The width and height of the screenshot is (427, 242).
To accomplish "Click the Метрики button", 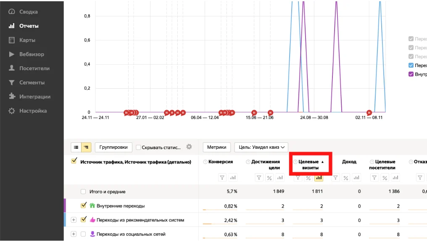I will pyautogui.click(x=216, y=147).
